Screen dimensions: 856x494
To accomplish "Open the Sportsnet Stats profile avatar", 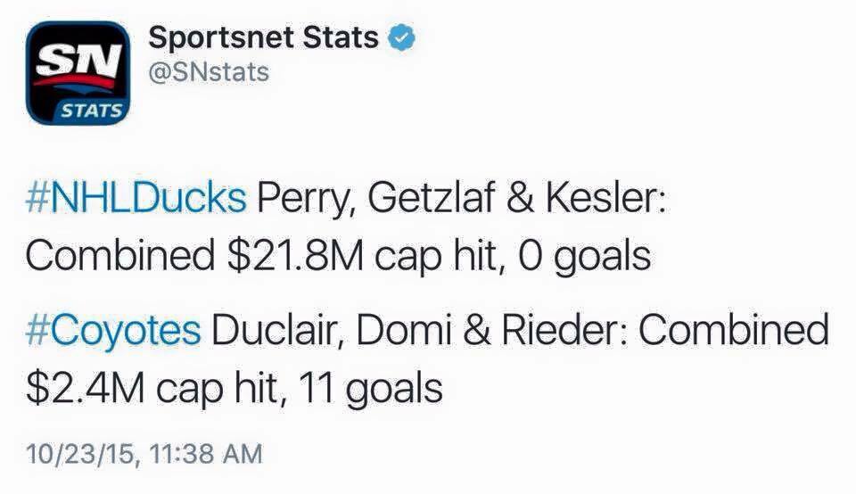I will 78,72.
